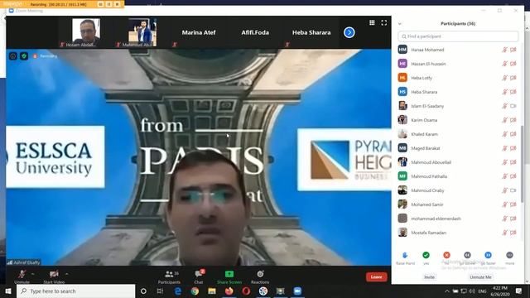
Task: Select participant Khaled Karam
Action: pyautogui.click(x=457, y=134)
